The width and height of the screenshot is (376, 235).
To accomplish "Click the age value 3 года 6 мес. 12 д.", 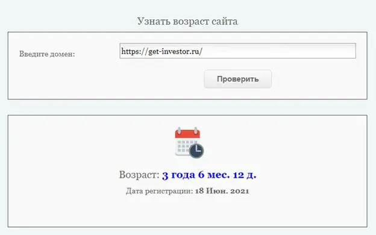I will coord(209,175).
